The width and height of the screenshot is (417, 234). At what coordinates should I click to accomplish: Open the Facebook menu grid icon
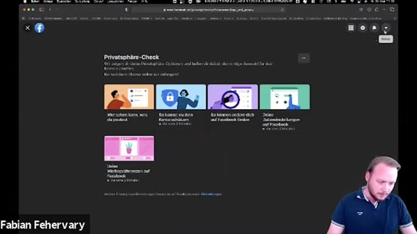[351, 28]
